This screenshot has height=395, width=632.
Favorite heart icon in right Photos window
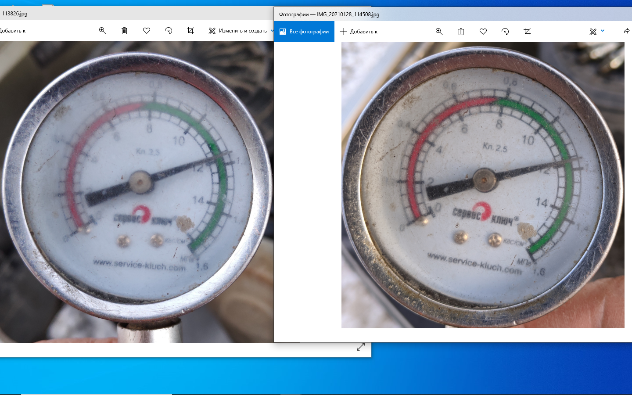(x=483, y=32)
